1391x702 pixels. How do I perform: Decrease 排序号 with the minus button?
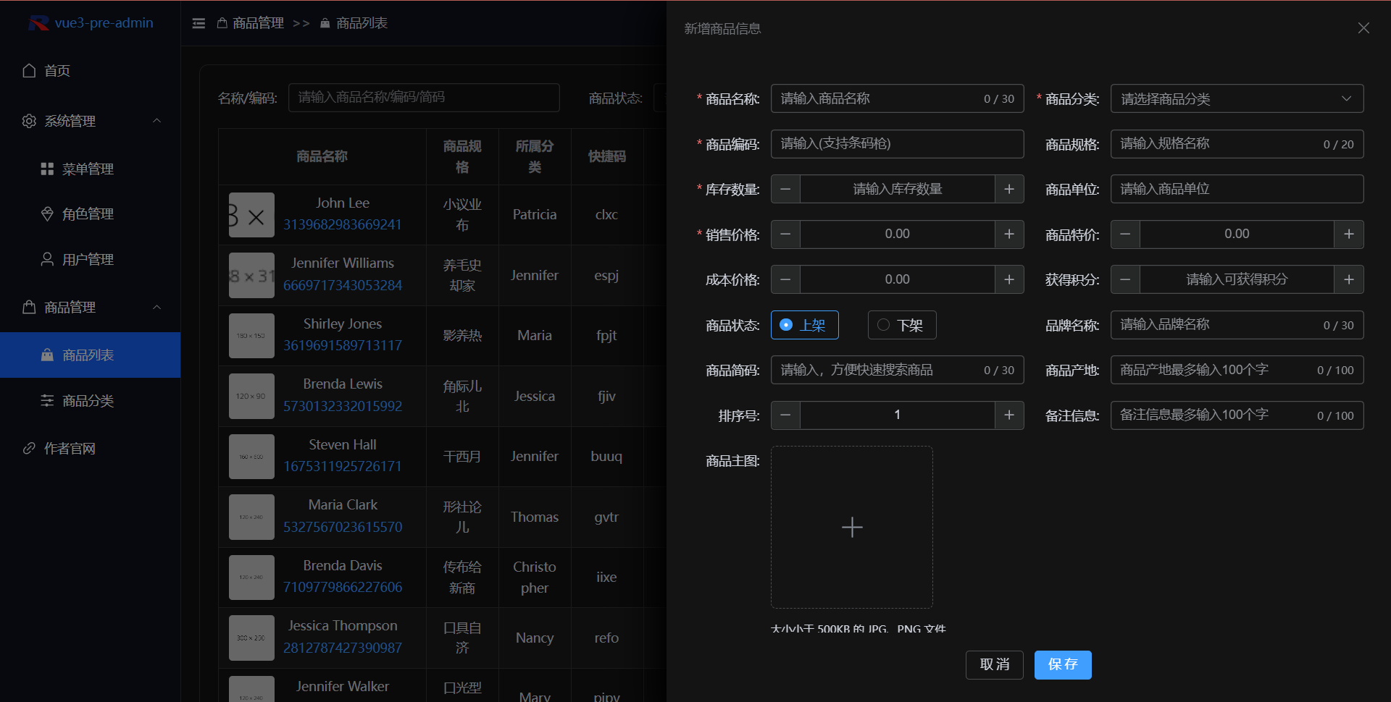click(x=785, y=415)
